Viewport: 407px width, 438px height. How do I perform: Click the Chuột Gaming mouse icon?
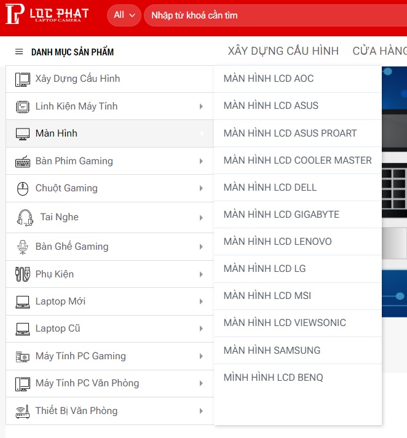coord(23,189)
